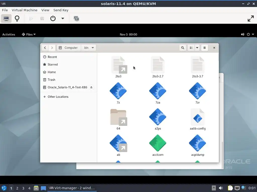The image size is (257, 192).
Task: Click host taskbar clock 0:01
Action: (252, 188)
